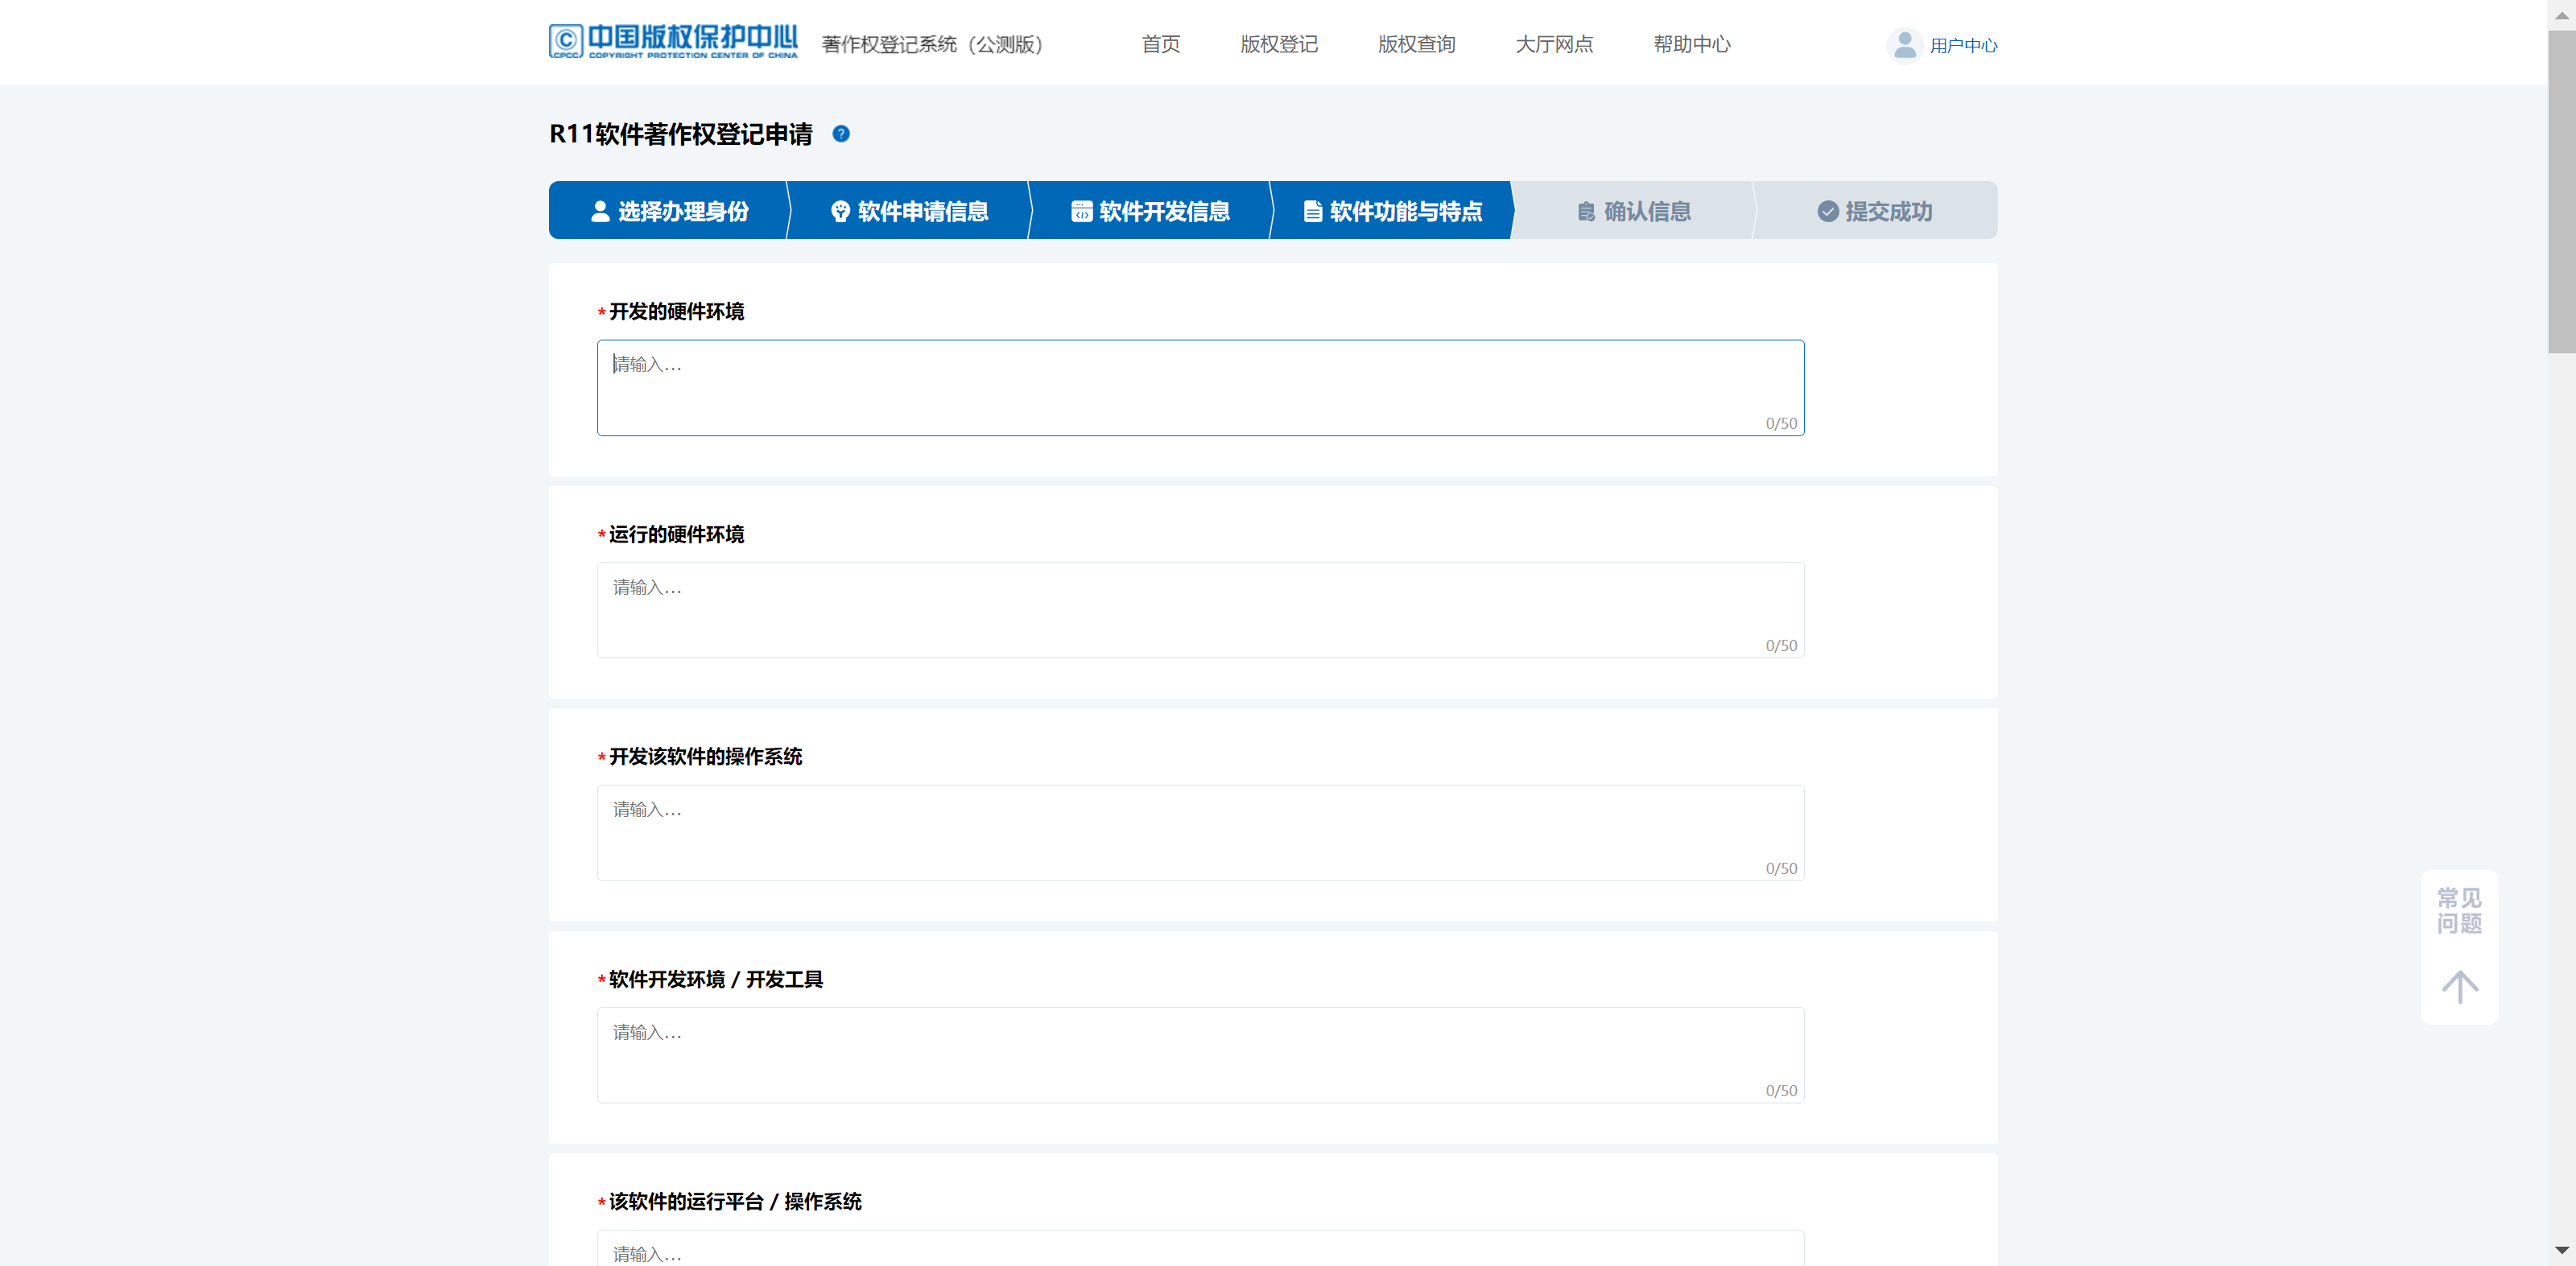
Task: Click the scroll-to-top arrow icon
Action: tap(2459, 986)
